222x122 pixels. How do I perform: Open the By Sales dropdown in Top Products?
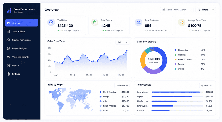click(206, 86)
